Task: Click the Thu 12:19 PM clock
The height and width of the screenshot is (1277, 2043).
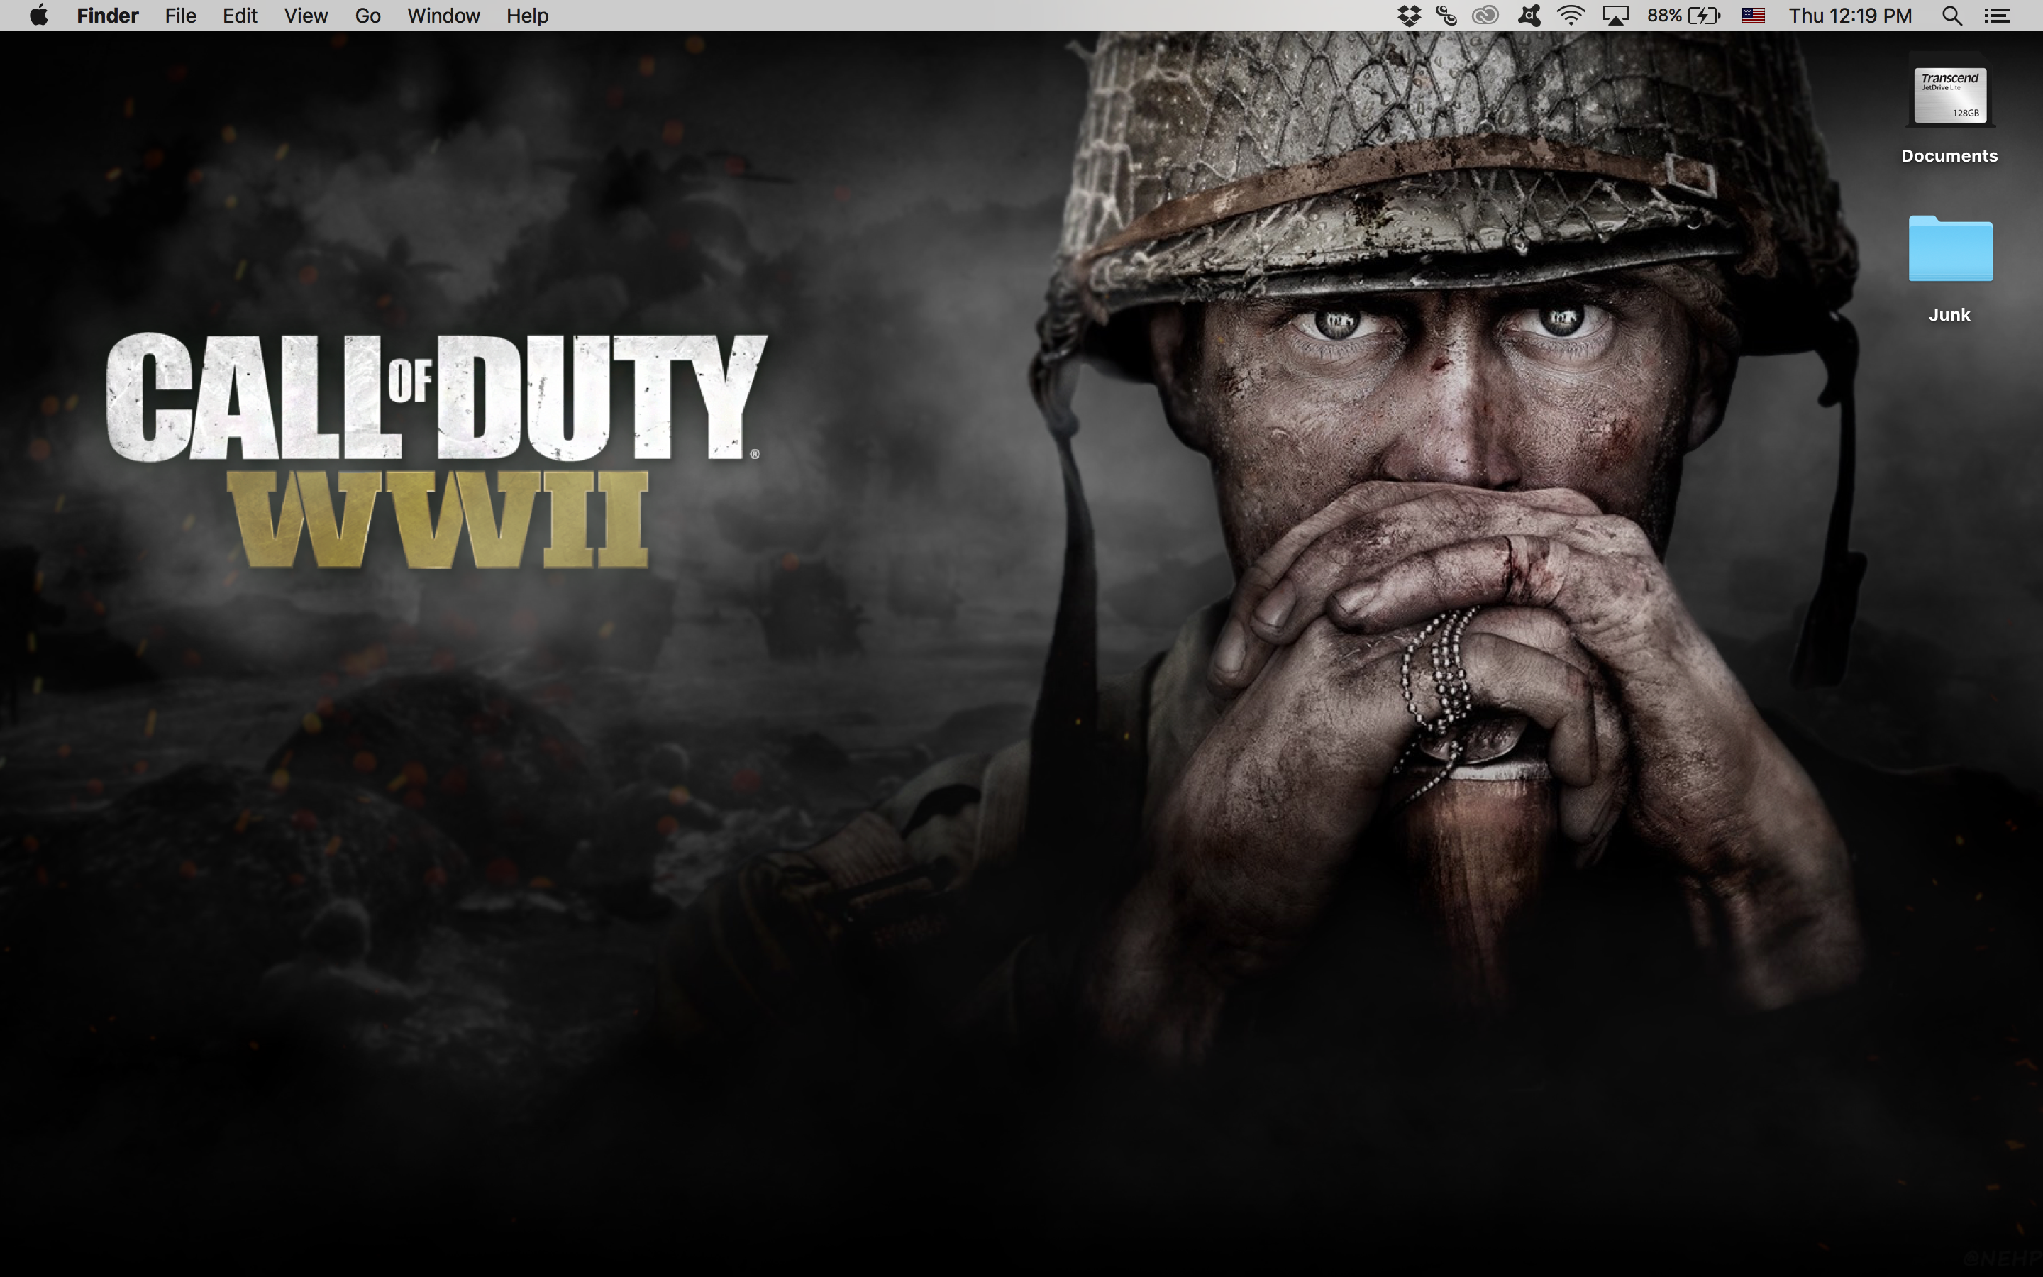Action: pyautogui.click(x=1849, y=15)
